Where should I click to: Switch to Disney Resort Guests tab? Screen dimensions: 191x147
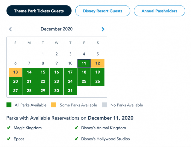tap(103, 11)
